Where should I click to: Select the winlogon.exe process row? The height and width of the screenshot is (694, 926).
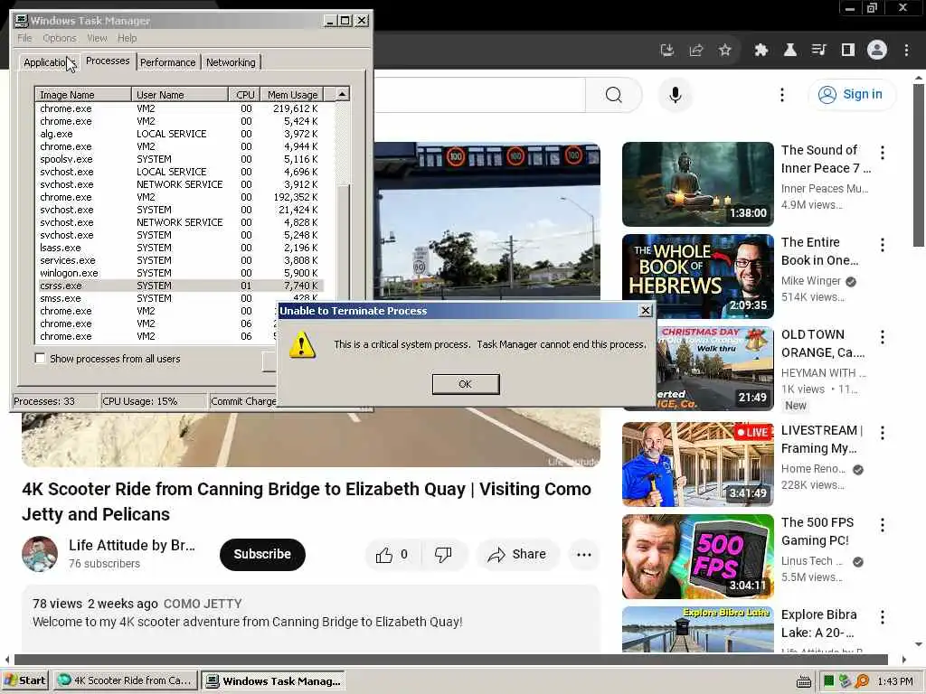[180, 273]
